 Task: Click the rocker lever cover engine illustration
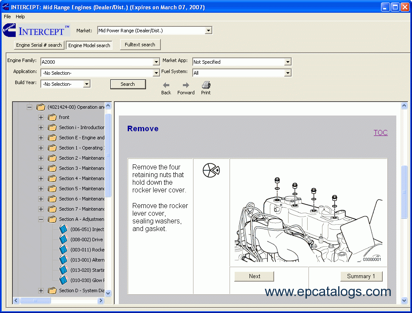coord(308,220)
